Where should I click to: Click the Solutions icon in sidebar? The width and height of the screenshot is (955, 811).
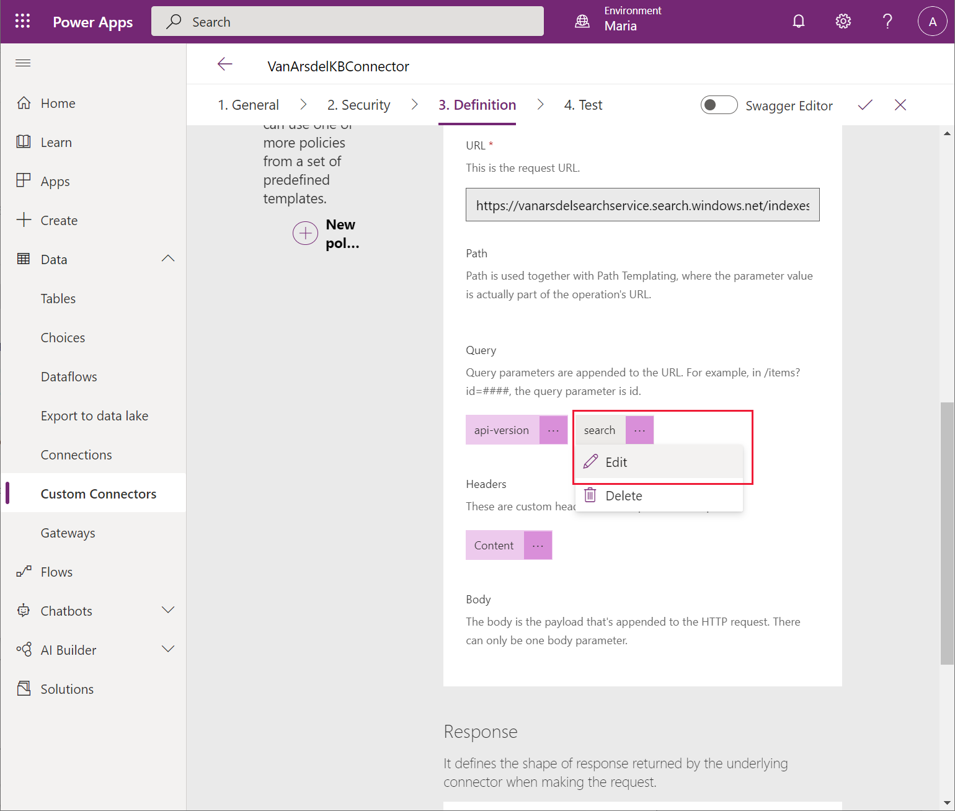coord(24,689)
